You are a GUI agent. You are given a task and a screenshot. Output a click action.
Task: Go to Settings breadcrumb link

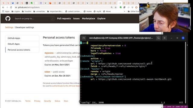[x=9, y=27]
